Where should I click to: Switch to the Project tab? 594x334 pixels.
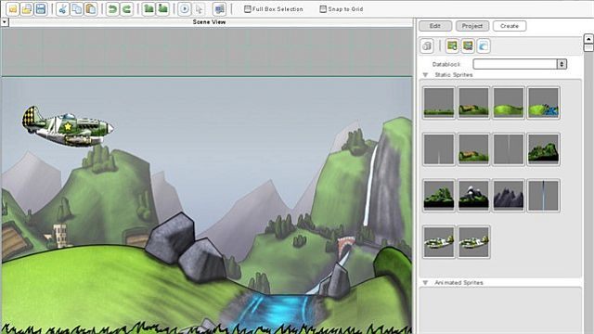pos(472,26)
